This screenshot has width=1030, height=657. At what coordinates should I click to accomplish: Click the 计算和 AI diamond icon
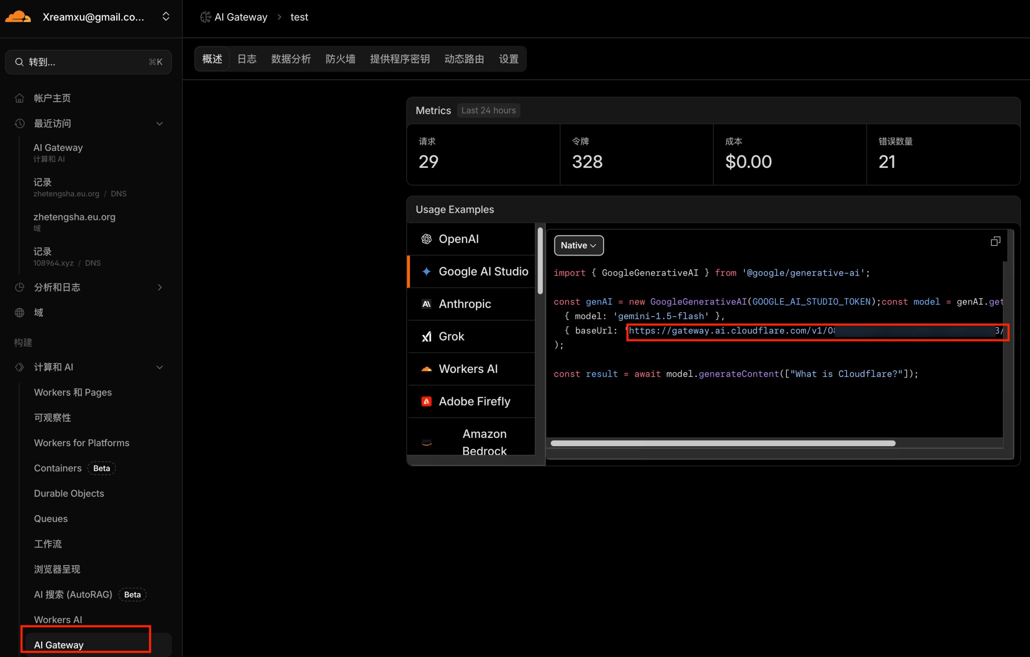click(19, 367)
